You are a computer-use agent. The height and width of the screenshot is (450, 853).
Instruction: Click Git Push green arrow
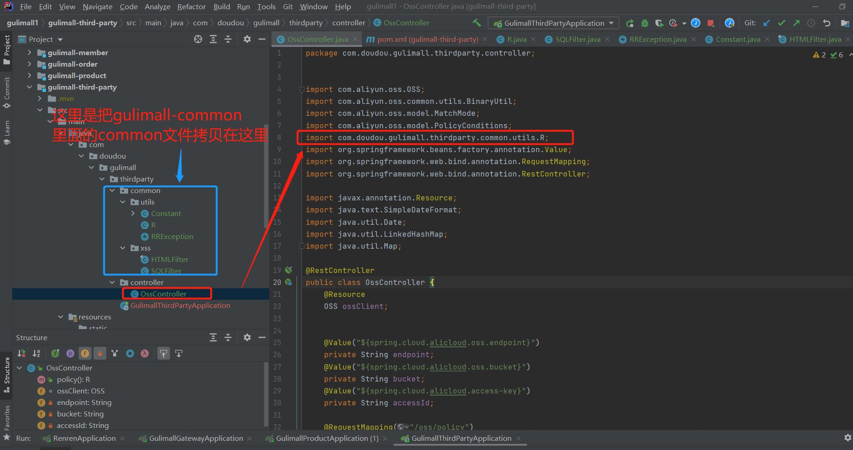click(796, 23)
